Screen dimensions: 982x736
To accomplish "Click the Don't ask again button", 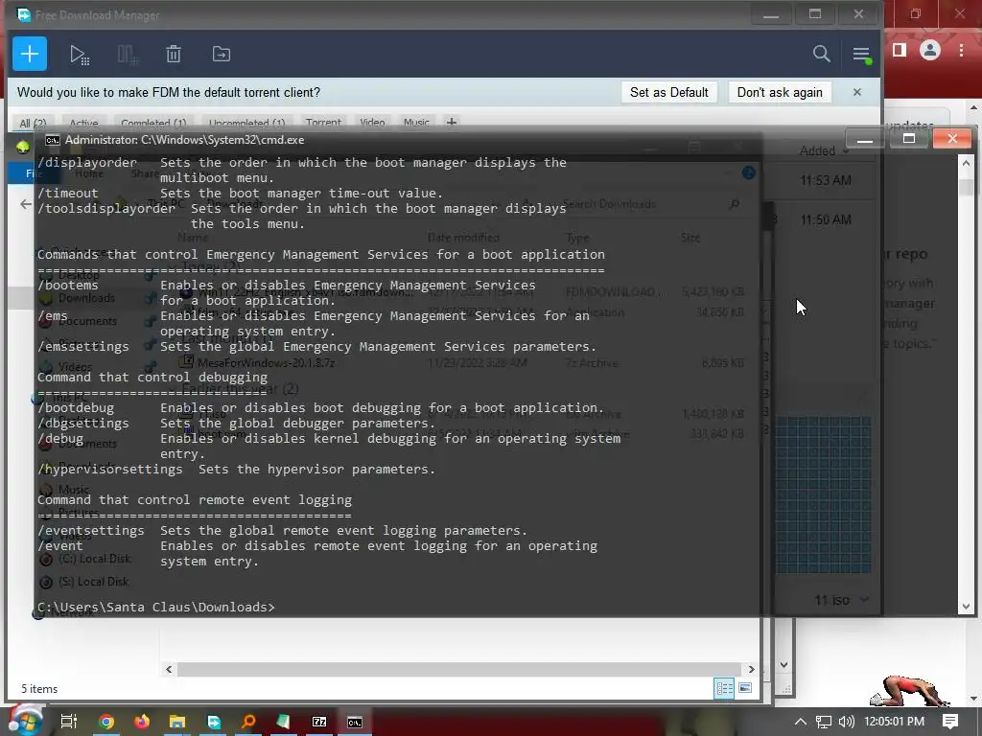I will (x=780, y=92).
